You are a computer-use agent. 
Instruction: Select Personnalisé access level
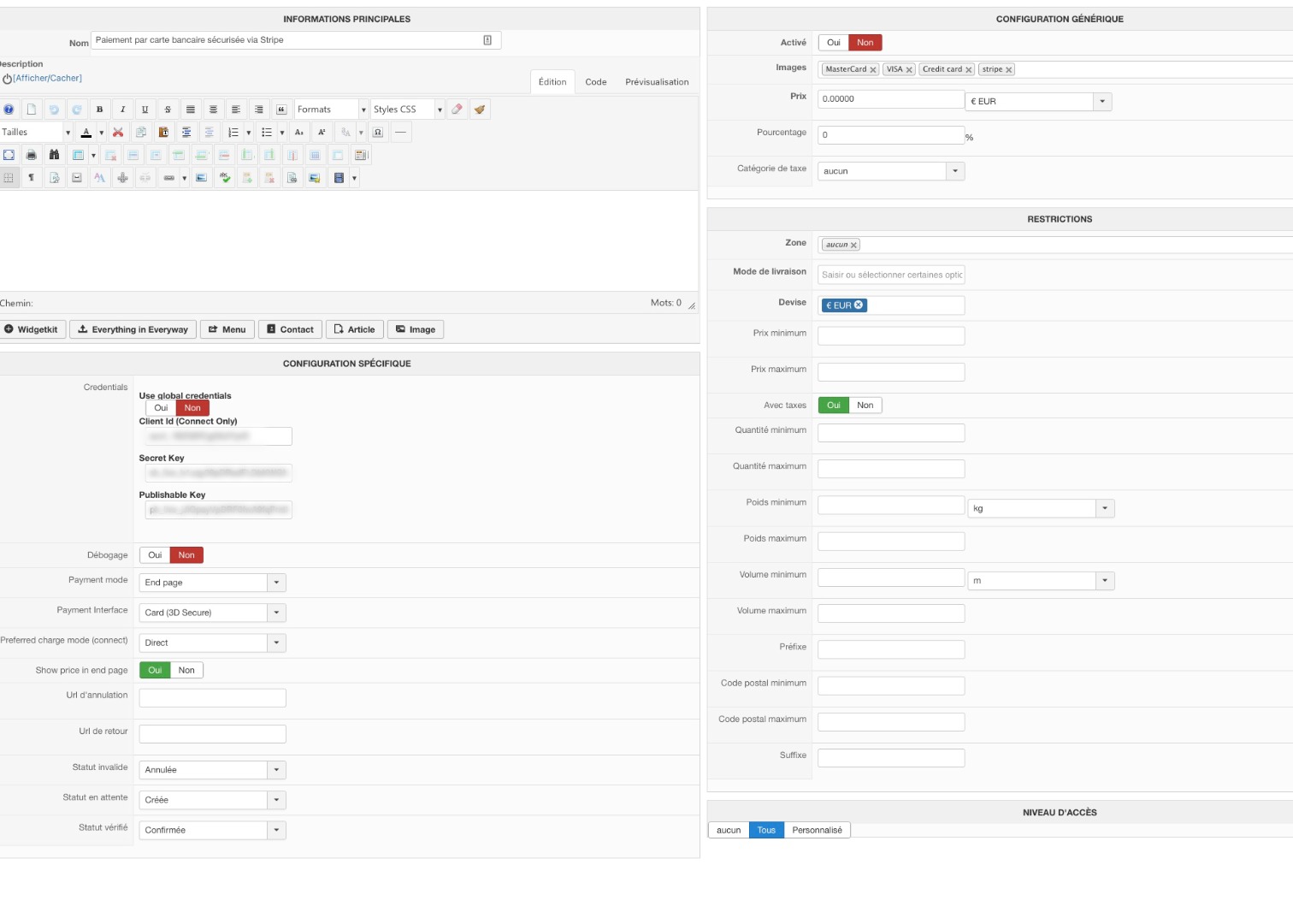pos(817,830)
